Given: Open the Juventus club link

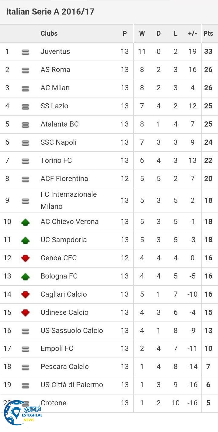Looking at the screenshot, I should coord(55,51).
